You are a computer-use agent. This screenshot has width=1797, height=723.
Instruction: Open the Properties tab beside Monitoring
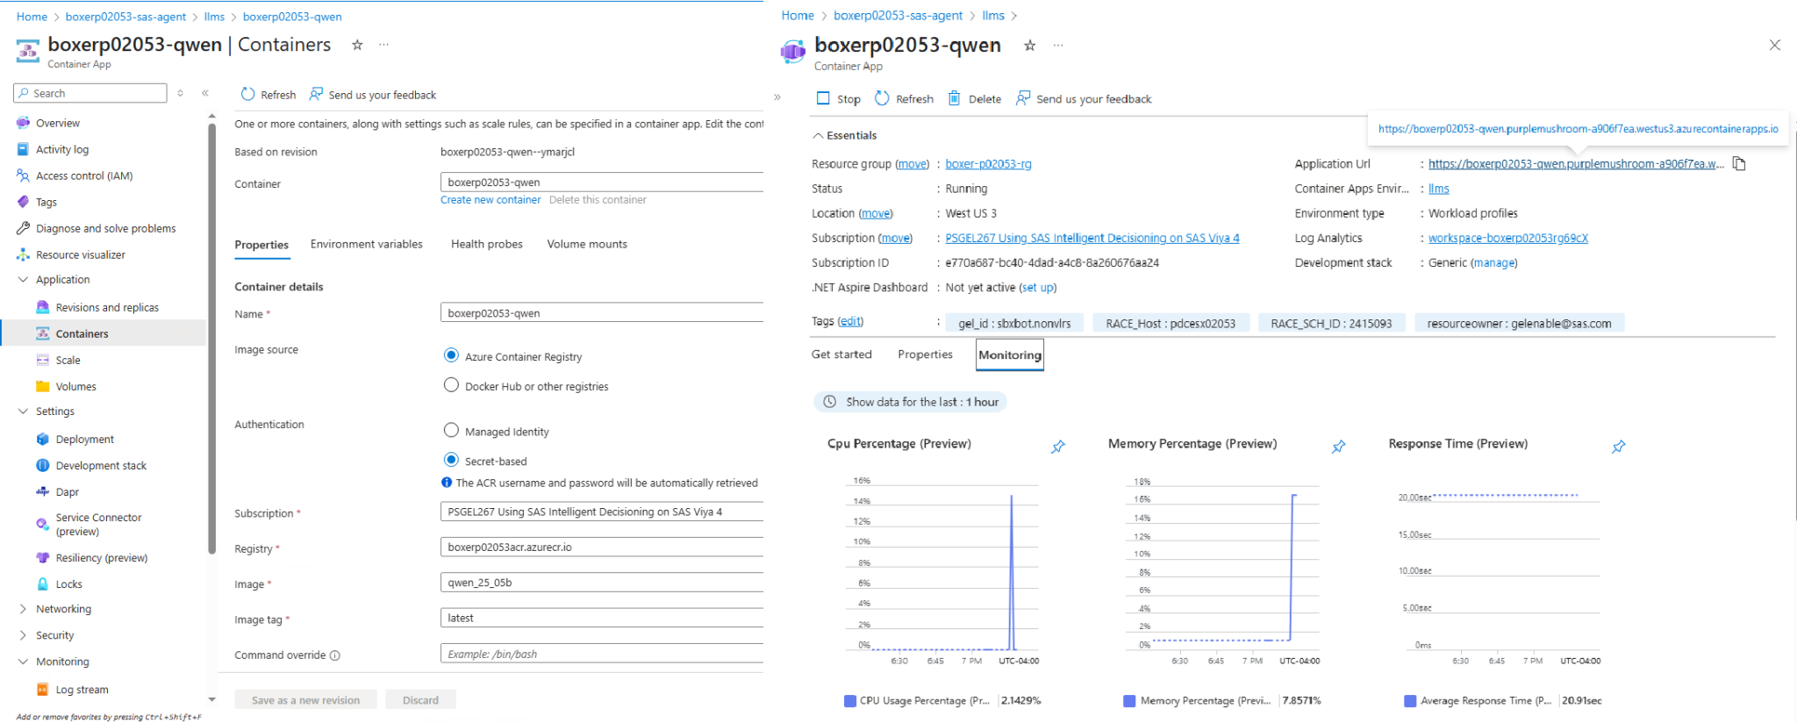[x=925, y=354]
